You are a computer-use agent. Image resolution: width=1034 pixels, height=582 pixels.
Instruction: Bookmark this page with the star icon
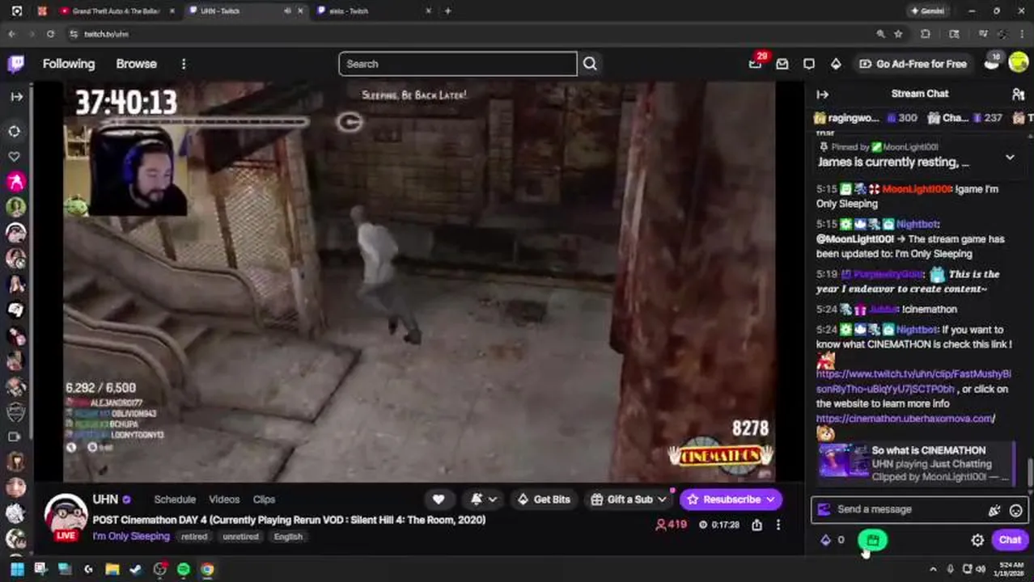tap(898, 34)
